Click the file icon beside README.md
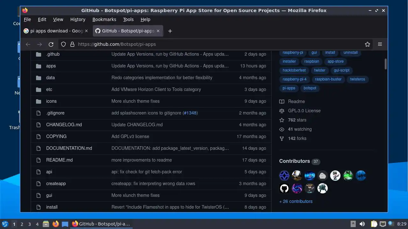Viewport: 408px width, 229px height. [39, 160]
